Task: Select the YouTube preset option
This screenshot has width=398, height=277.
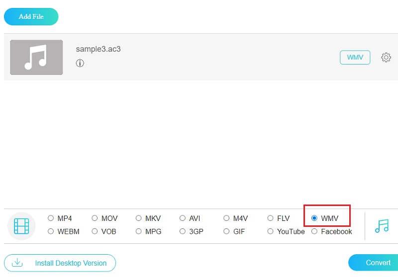Action: [270, 231]
